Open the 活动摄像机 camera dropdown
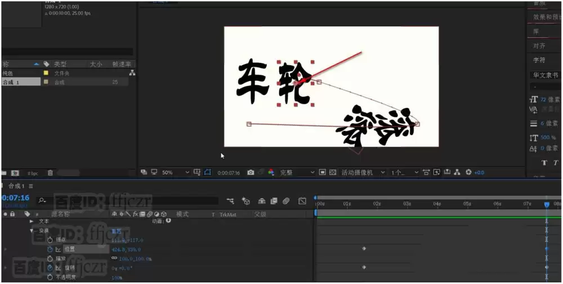Screen dimensions: 563x284 [x=363, y=173]
